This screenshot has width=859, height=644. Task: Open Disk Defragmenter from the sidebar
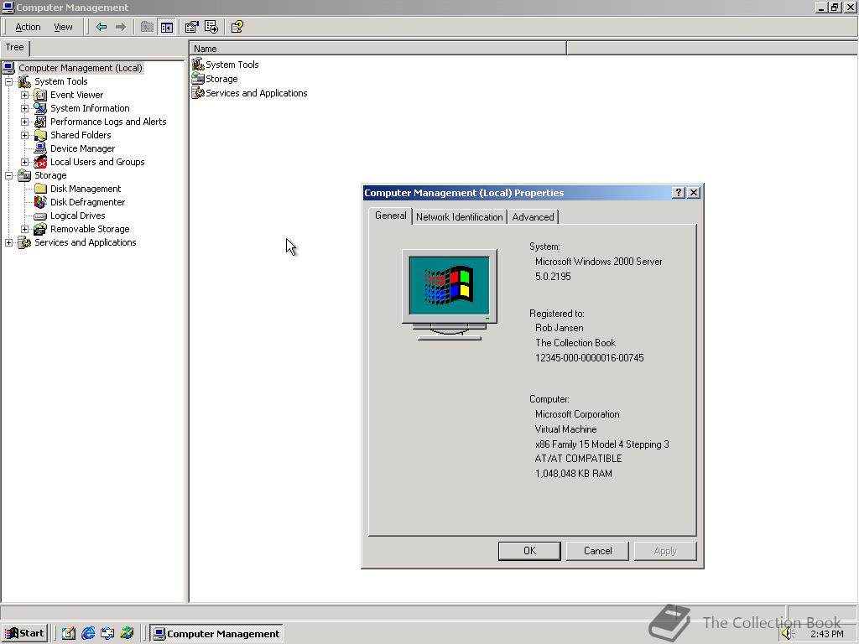pyautogui.click(x=86, y=201)
